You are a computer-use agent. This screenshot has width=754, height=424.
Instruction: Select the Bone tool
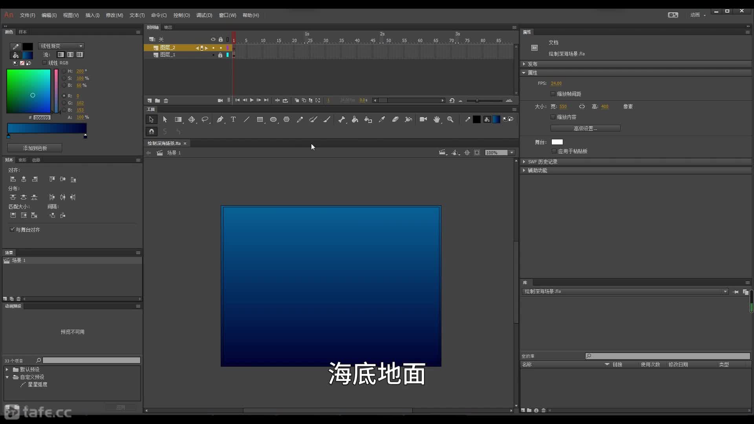[342, 119]
